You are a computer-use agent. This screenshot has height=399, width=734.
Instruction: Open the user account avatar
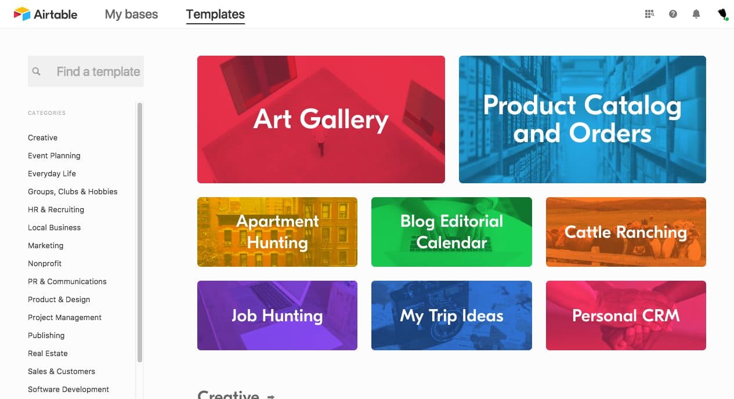click(722, 14)
